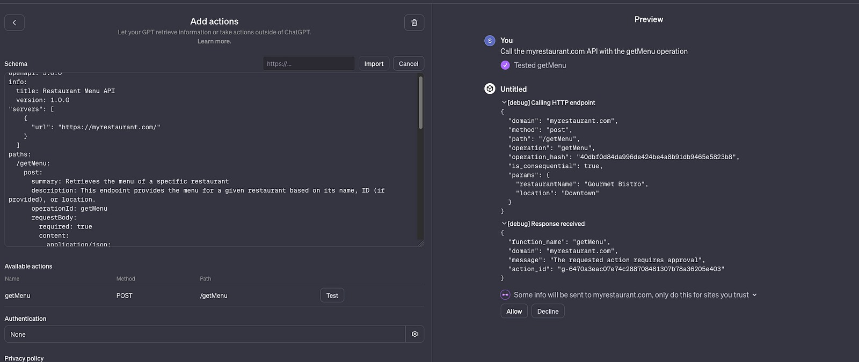Click the Privacy policy label
The height and width of the screenshot is (362, 859).
24,358
